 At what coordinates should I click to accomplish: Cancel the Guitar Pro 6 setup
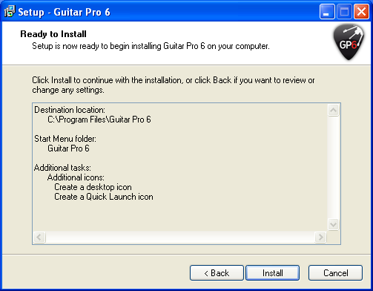click(x=336, y=273)
